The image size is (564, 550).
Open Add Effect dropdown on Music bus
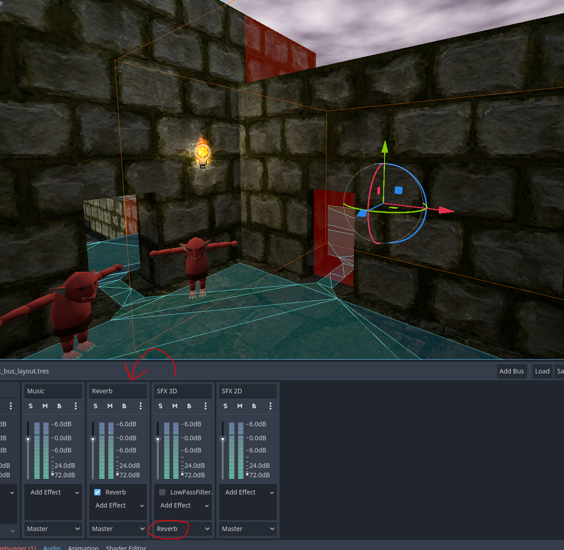tap(54, 492)
